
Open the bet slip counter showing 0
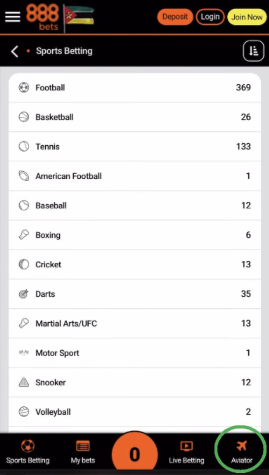click(135, 454)
